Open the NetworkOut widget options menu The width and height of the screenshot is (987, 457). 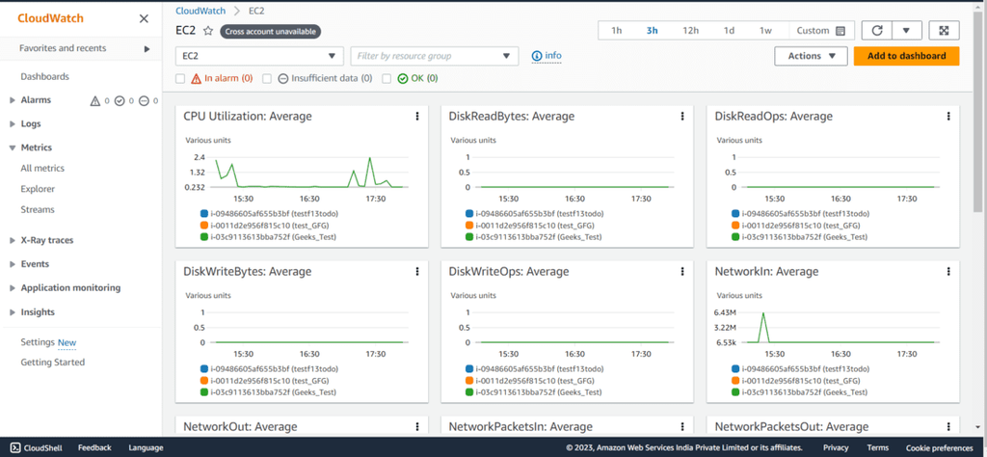tap(416, 426)
